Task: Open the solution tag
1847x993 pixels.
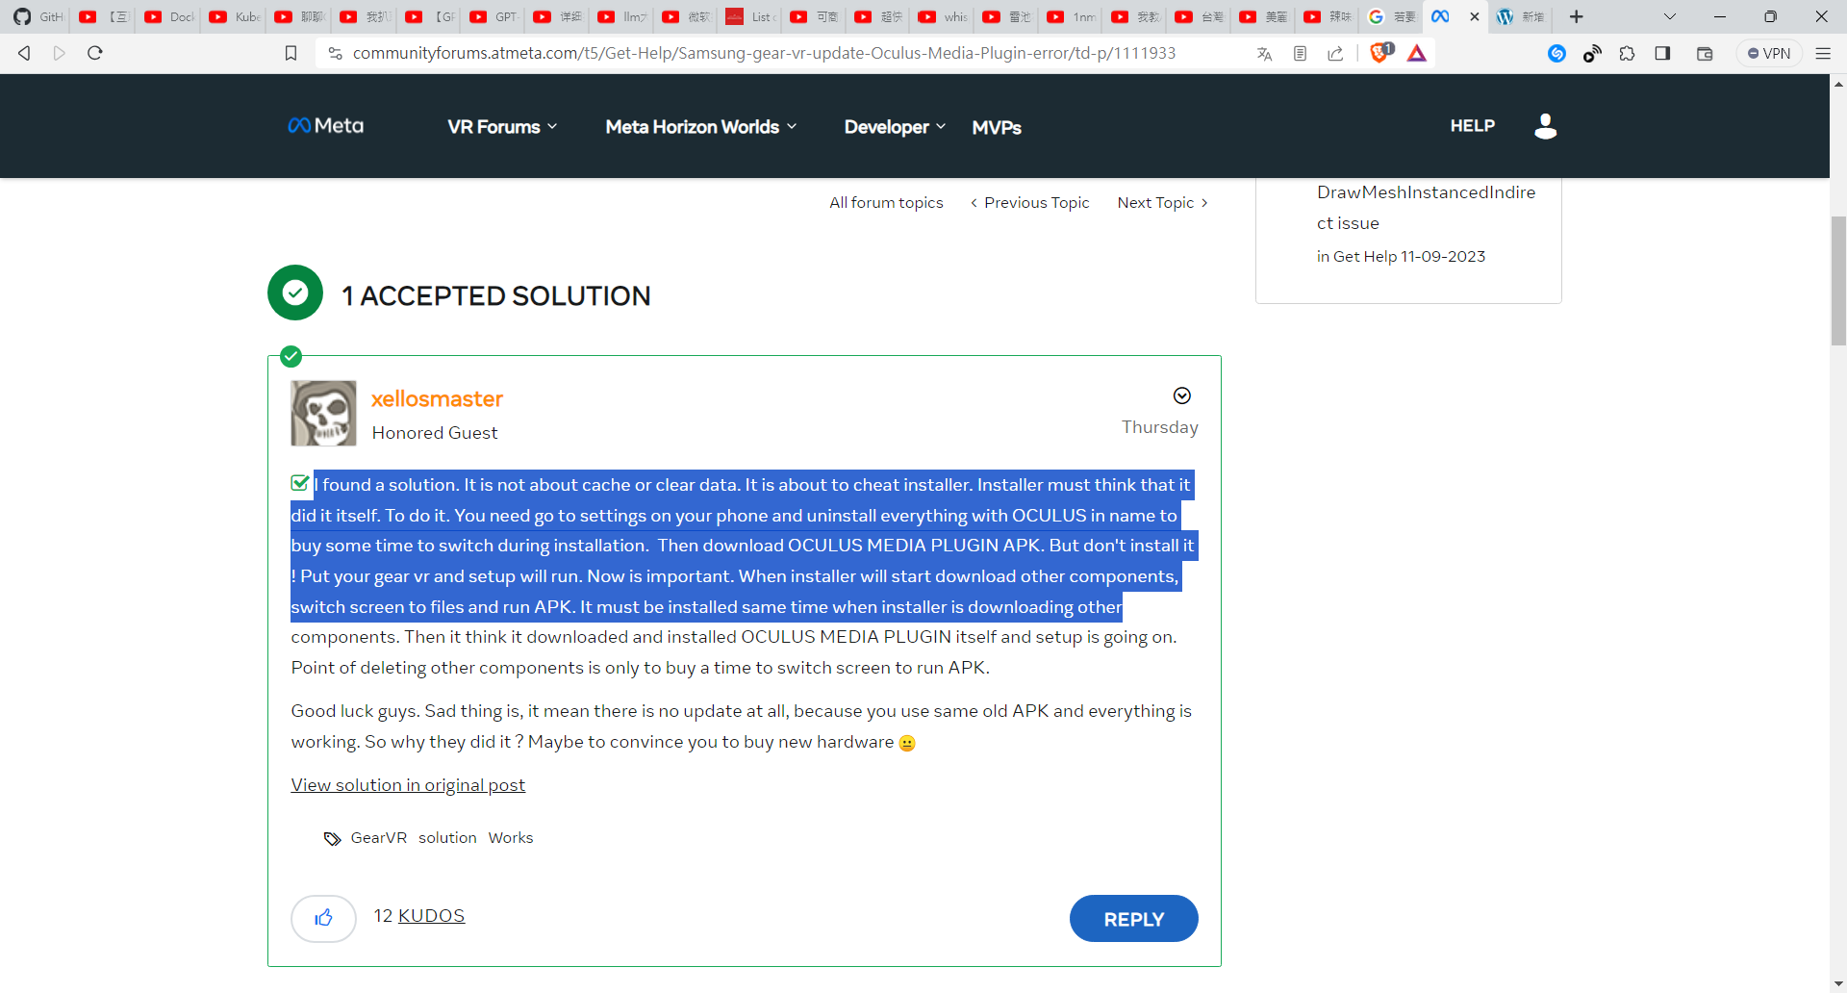Action: (447, 838)
